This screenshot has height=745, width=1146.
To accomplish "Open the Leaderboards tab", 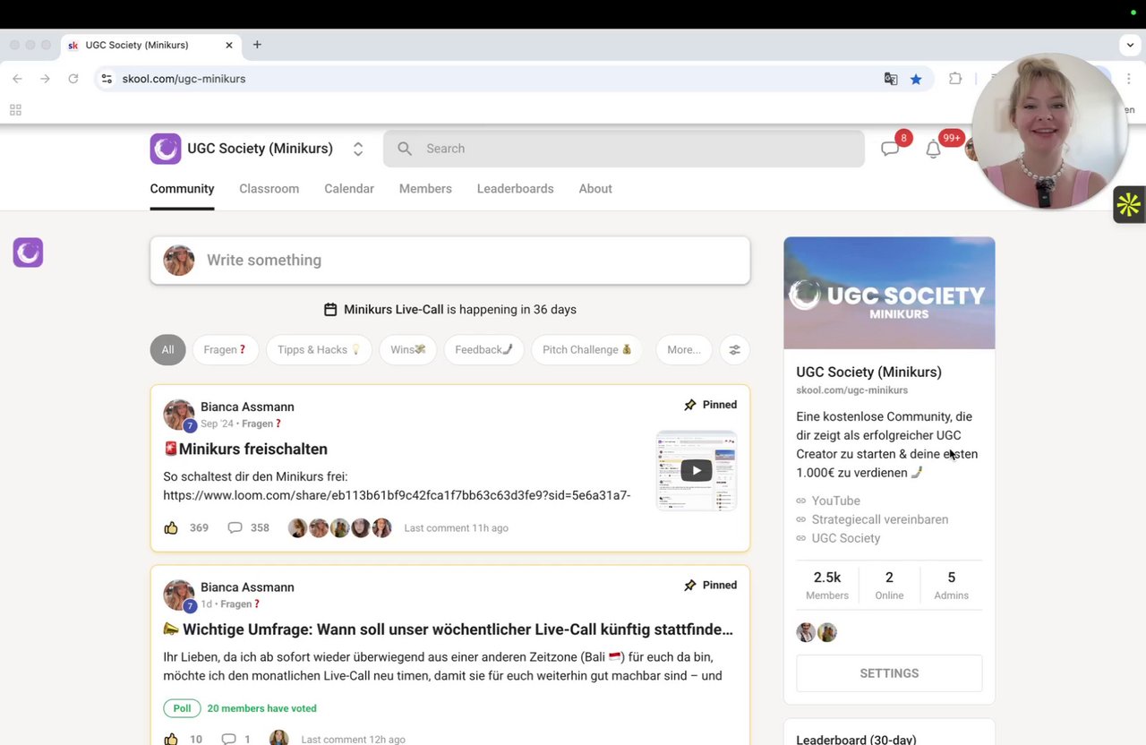I will [516, 189].
